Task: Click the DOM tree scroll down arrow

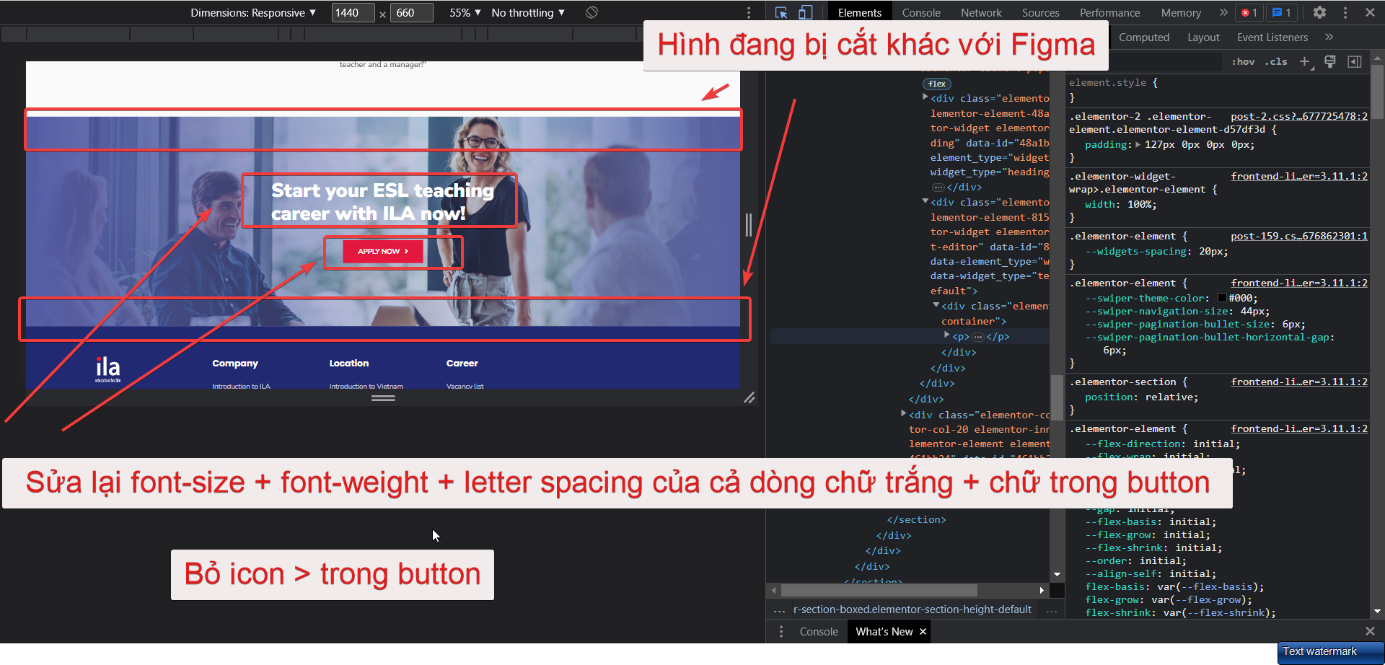Action: 1057,575
